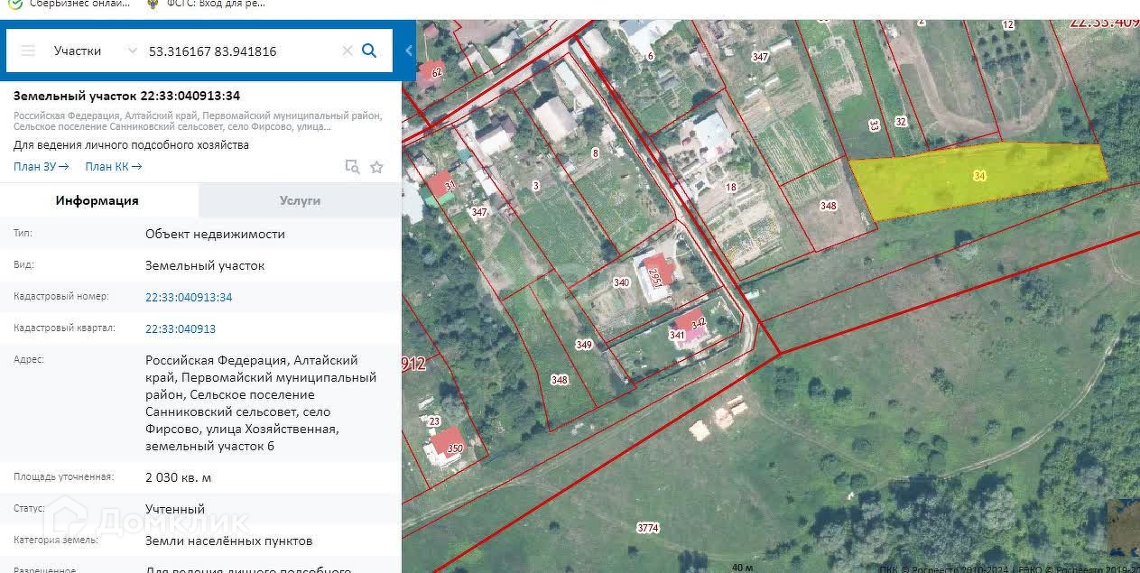Image resolution: width=1140 pixels, height=573 pixels.
Task: Click the area value 2 030 кв. м
Action: click(178, 477)
